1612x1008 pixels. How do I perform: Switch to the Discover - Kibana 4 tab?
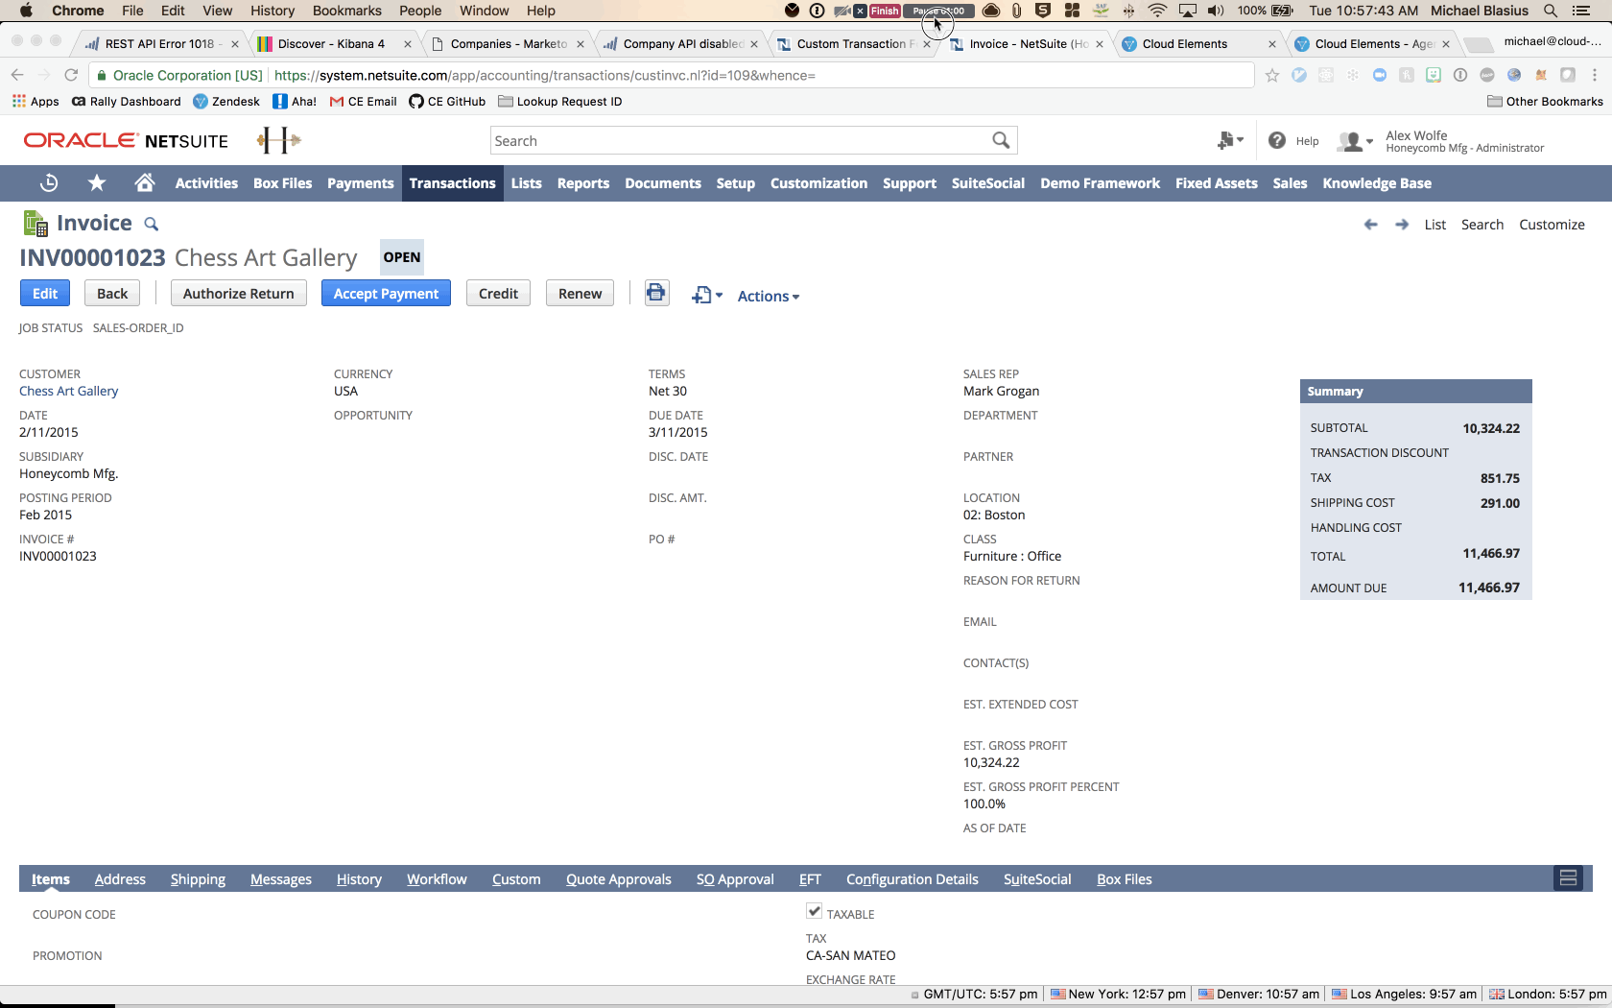click(335, 44)
